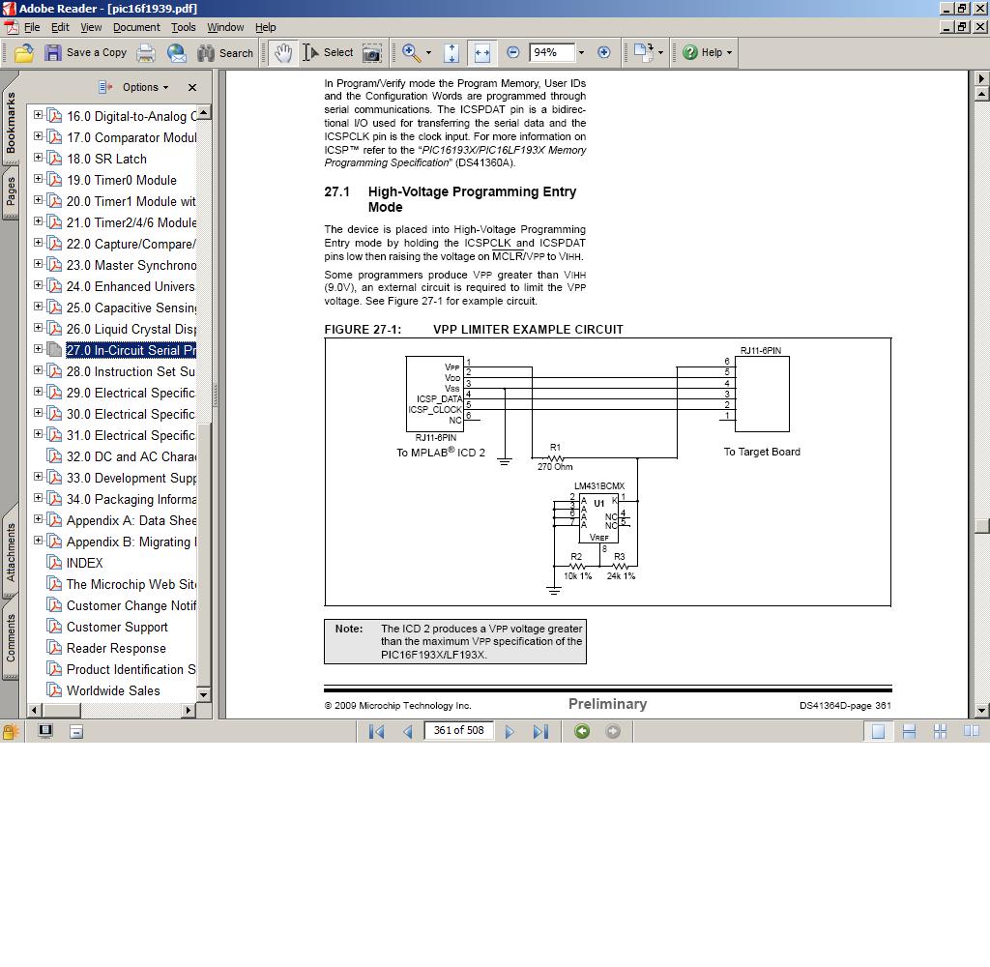990x967 pixels.
Task: Switch to Facing pages layout
Action: coord(971,731)
